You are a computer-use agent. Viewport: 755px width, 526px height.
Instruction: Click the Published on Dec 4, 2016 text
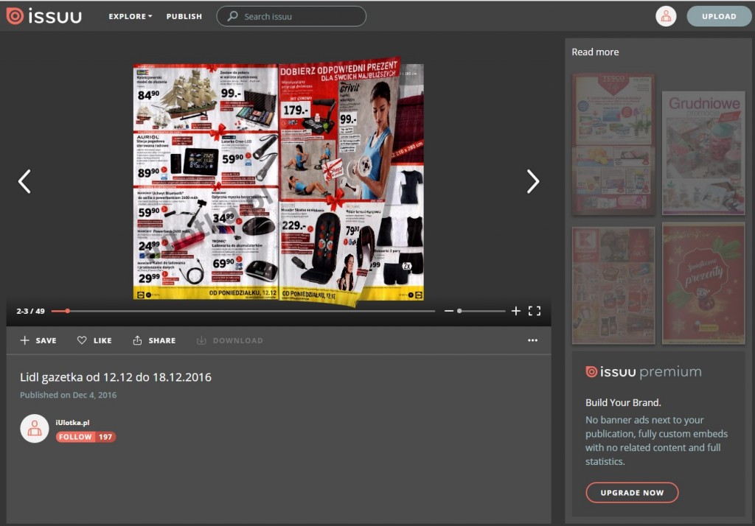click(x=68, y=395)
